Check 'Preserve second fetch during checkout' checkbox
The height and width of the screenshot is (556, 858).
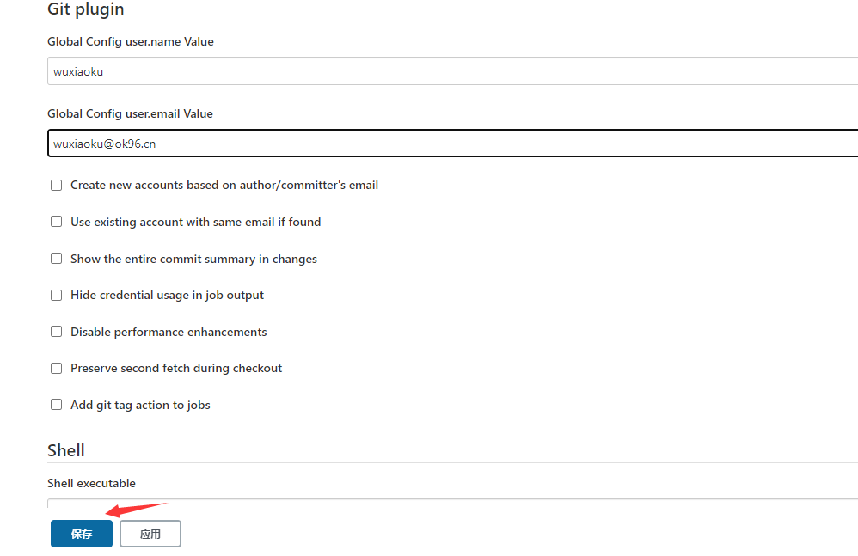point(57,368)
